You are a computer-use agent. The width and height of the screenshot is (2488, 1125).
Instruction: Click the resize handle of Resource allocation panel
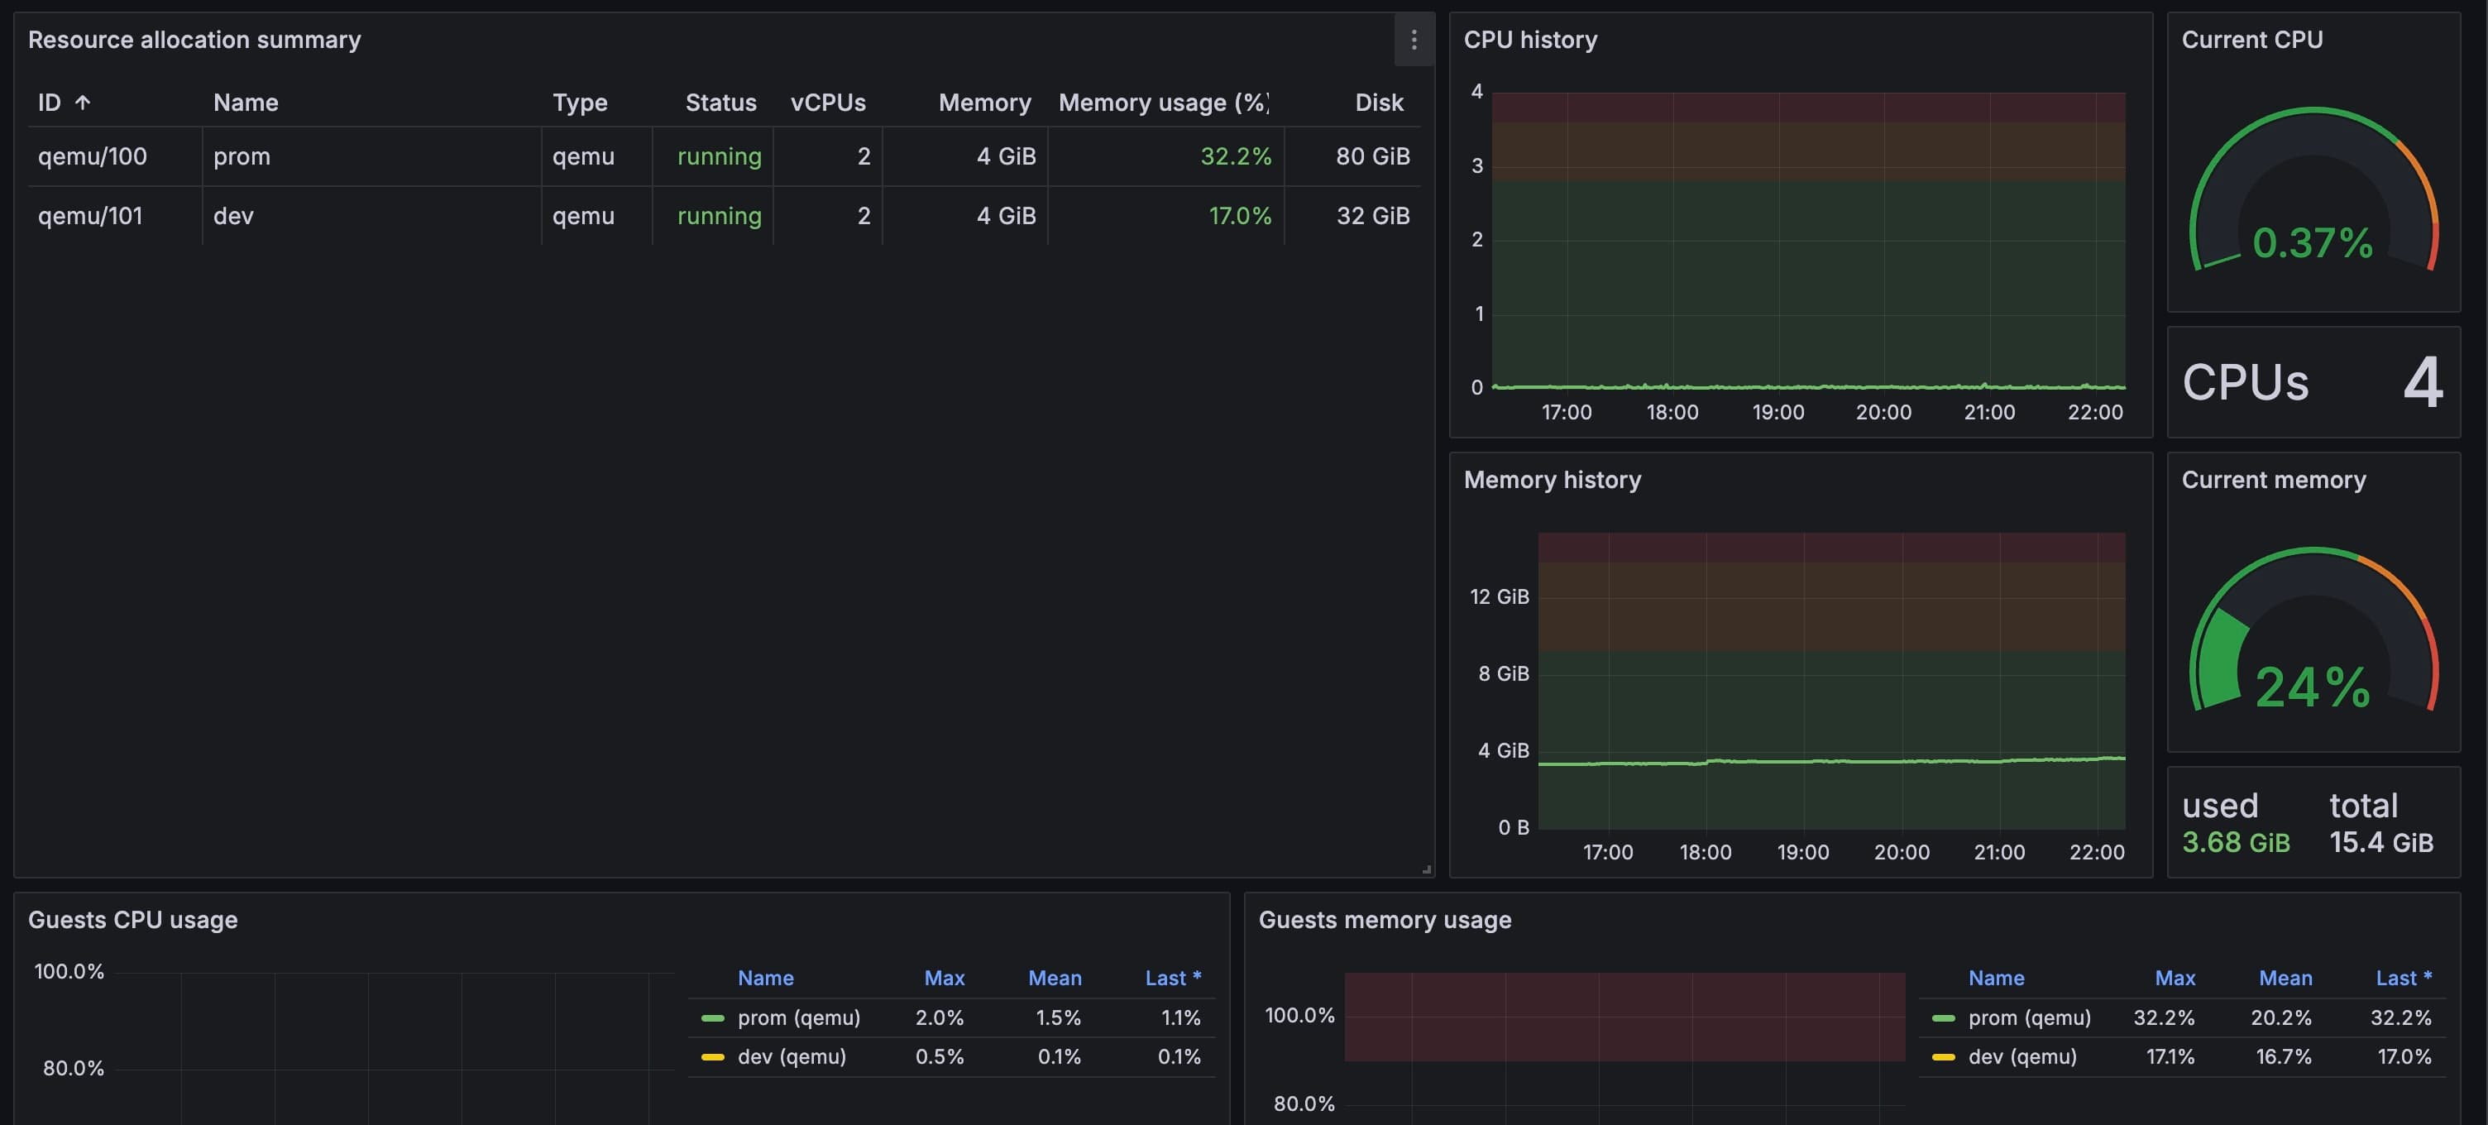(1426, 869)
